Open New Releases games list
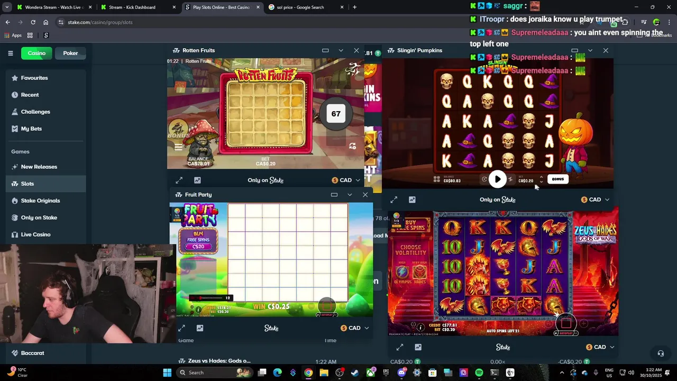This screenshot has height=381, width=677. pyautogui.click(x=45, y=167)
